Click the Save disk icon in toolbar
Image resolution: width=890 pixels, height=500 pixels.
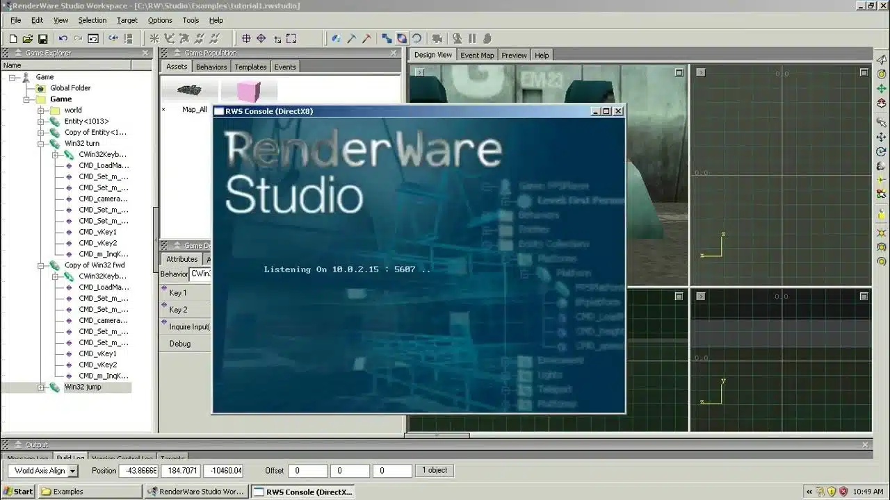(42, 39)
